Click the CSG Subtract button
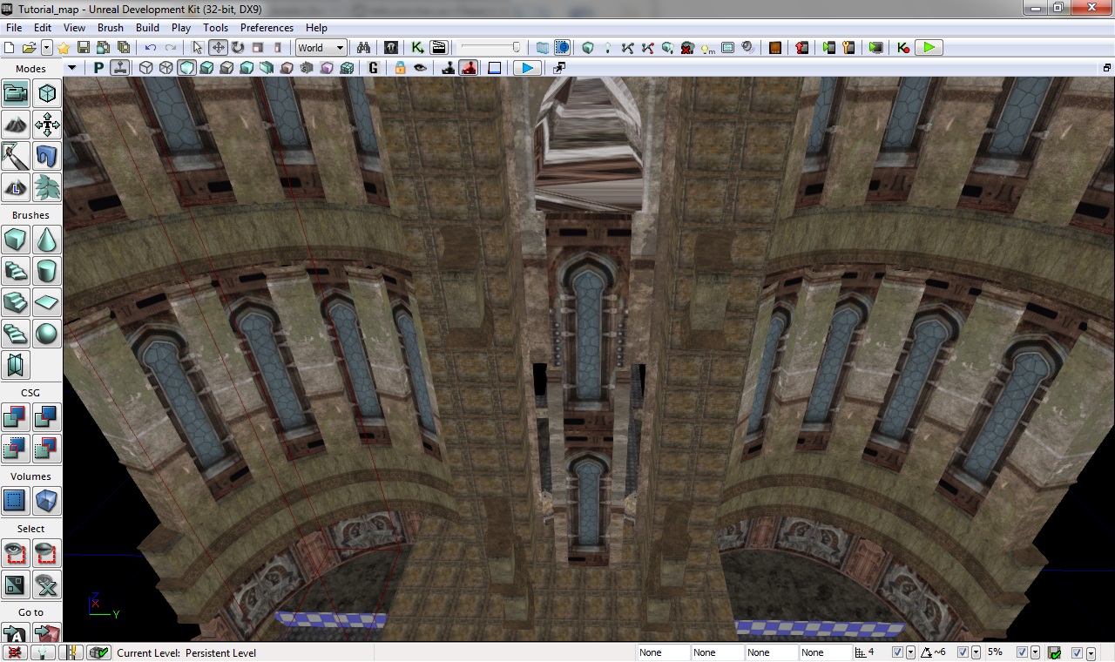Viewport: 1115px width, 662px height. pos(47,417)
